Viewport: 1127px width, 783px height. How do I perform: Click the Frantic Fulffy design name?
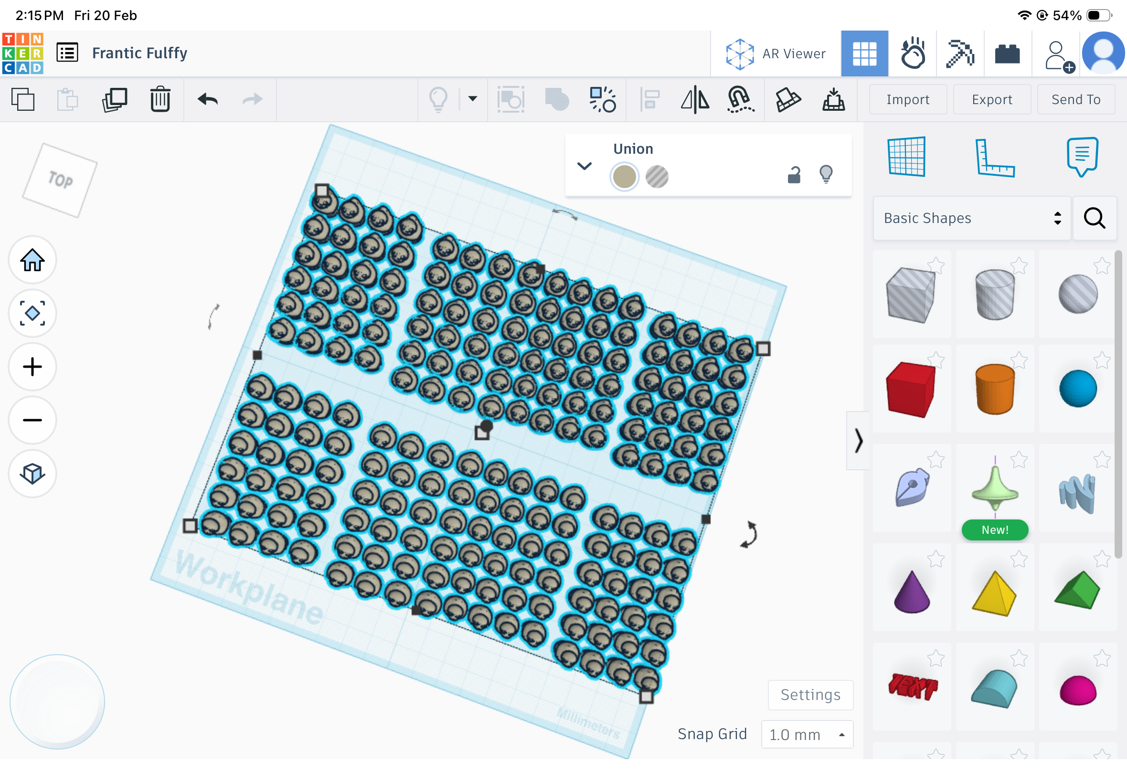pyautogui.click(x=140, y=53)
